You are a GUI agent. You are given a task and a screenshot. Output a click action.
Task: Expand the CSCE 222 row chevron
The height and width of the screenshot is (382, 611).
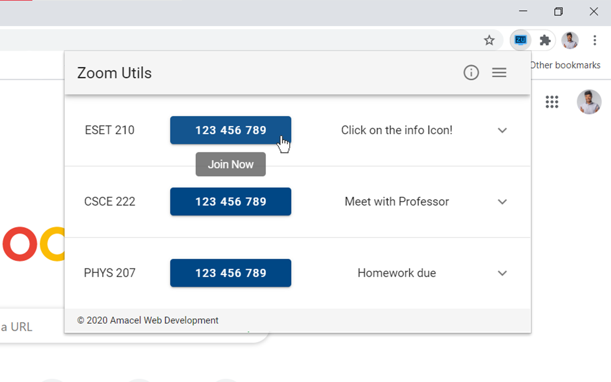click(x=502, y=202)
